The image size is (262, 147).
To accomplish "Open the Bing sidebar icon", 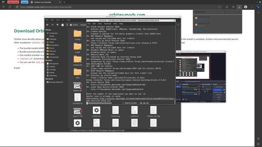I will pos(258,7).
